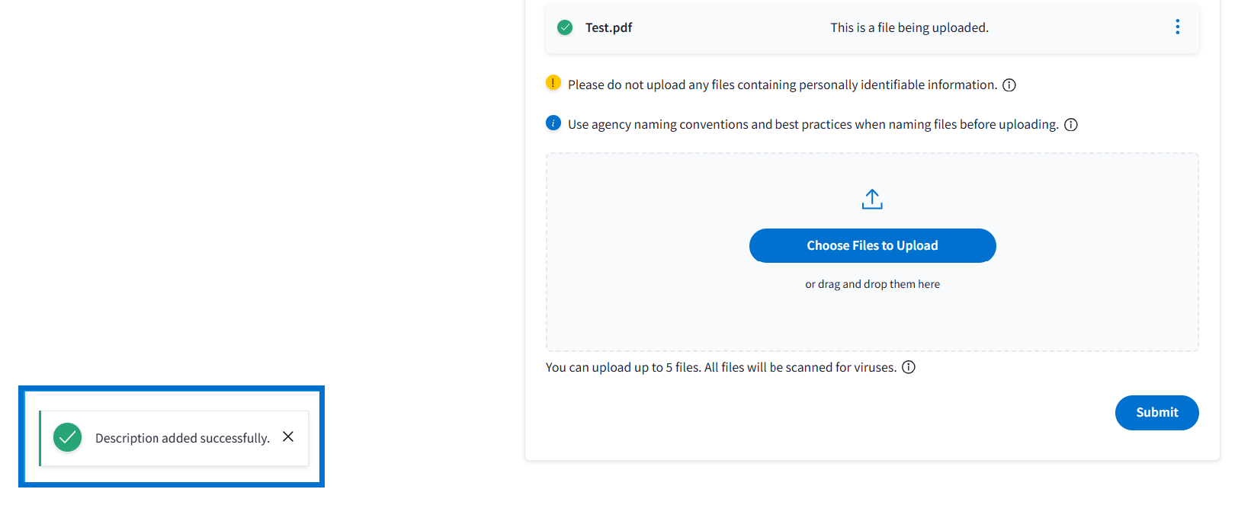The width and height of the screenshot is (1238, 521).
Task: Select the Test.pdf file name
Action: (608, 27)
